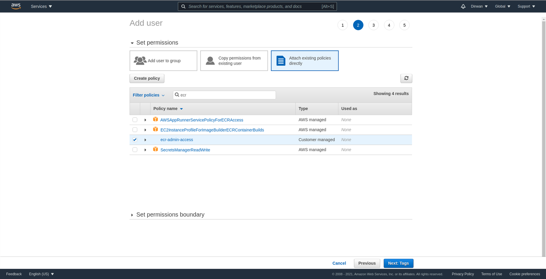546x279 pixels.
Task: Click the orange box icon beside SecretsManagerReadWrite
Action: pyautogui.click(x=155, y=149)
